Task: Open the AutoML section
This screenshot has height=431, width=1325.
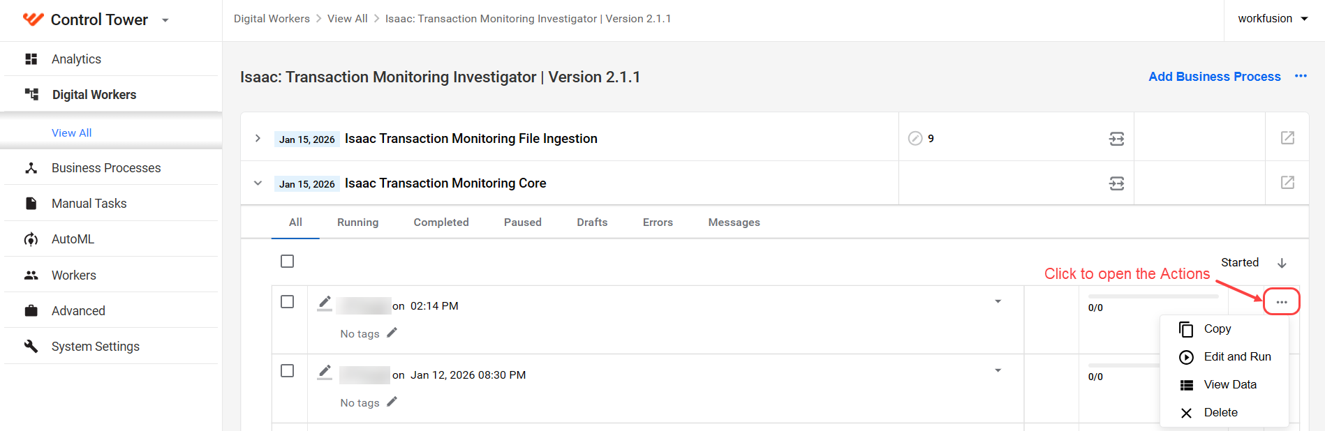Action: (x=73, y=239)
